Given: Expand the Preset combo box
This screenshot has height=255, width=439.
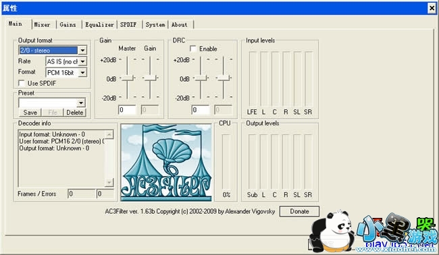Looking at the screenshot, I should point(81,103).
